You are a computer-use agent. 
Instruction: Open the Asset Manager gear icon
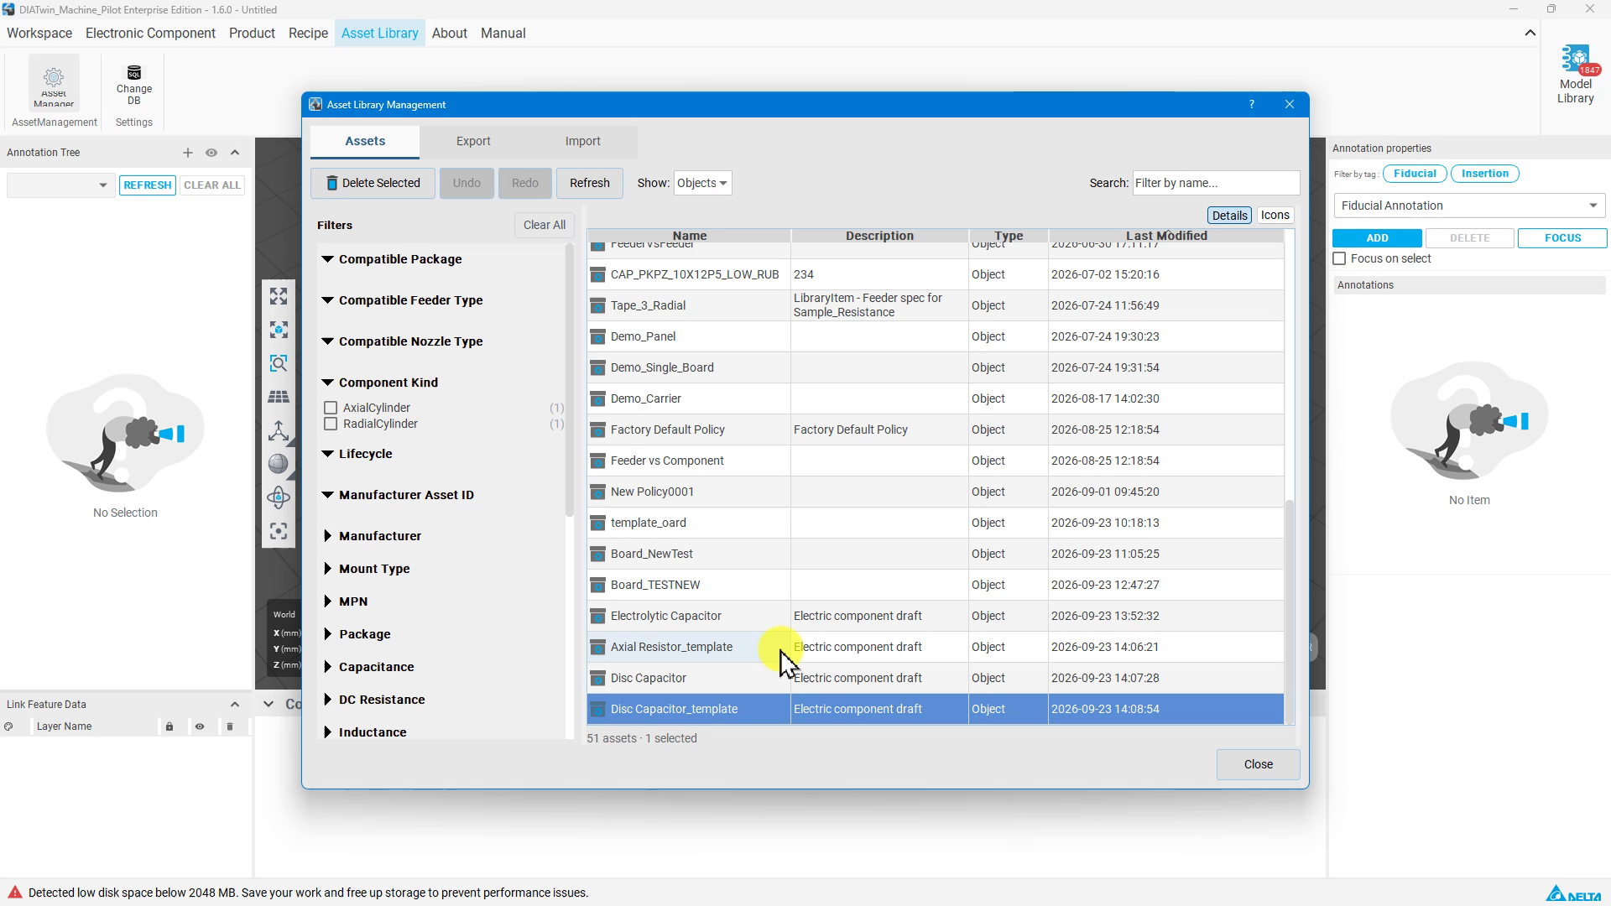54,78
